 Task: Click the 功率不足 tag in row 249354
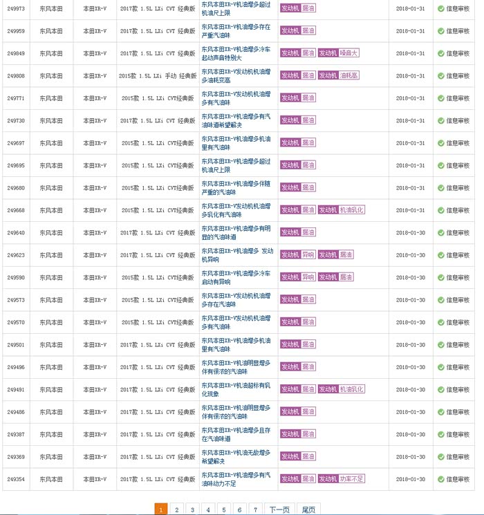coord(351,479)
